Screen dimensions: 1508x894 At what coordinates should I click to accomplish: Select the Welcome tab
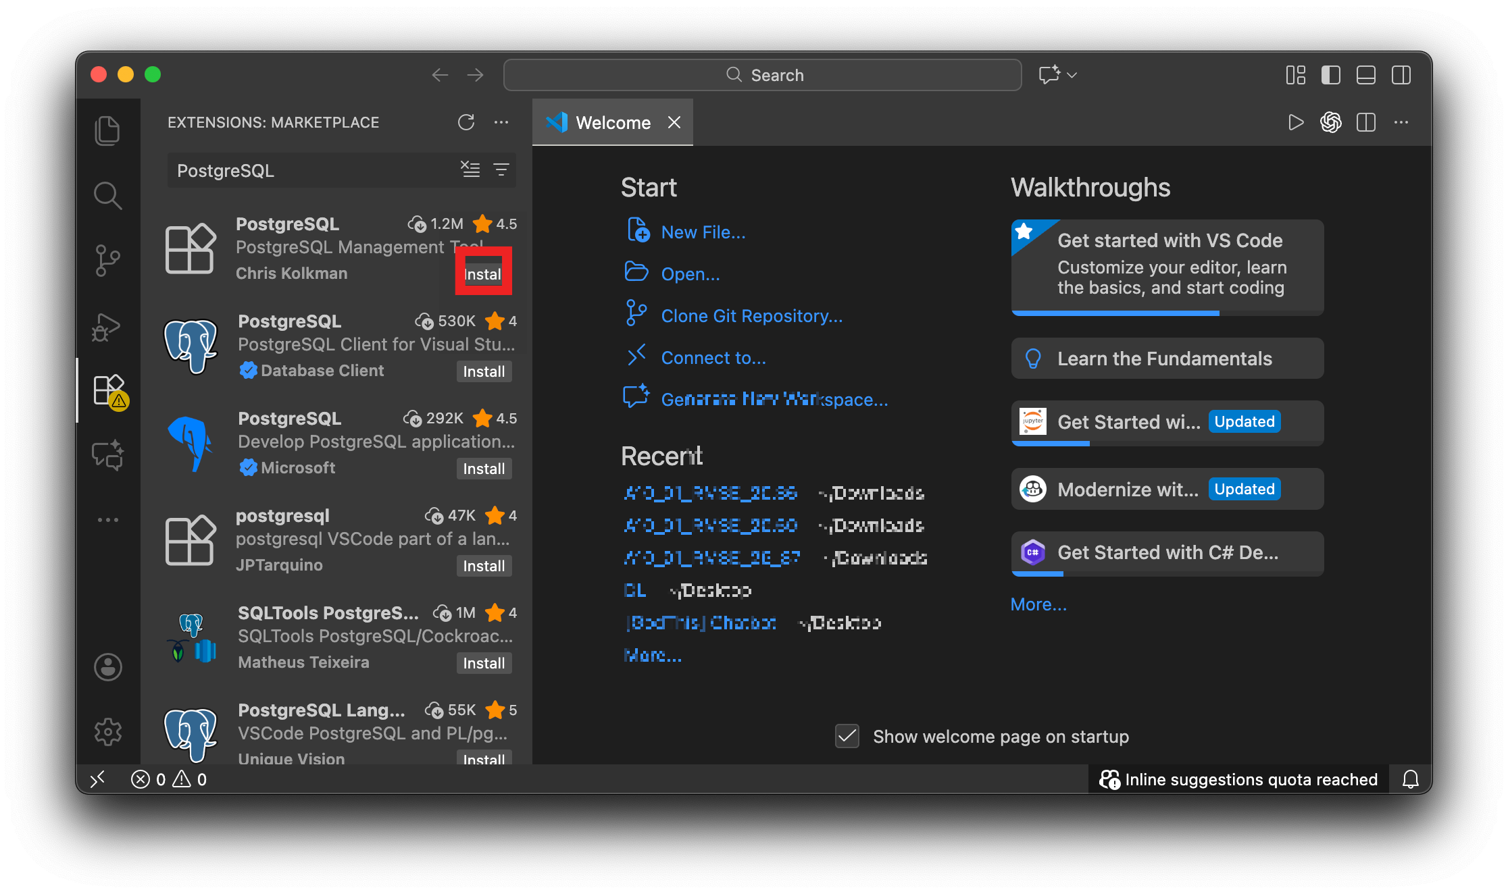coord(612,123)
